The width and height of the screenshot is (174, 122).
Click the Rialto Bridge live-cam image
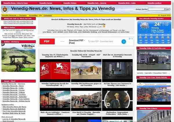point(154,91)
